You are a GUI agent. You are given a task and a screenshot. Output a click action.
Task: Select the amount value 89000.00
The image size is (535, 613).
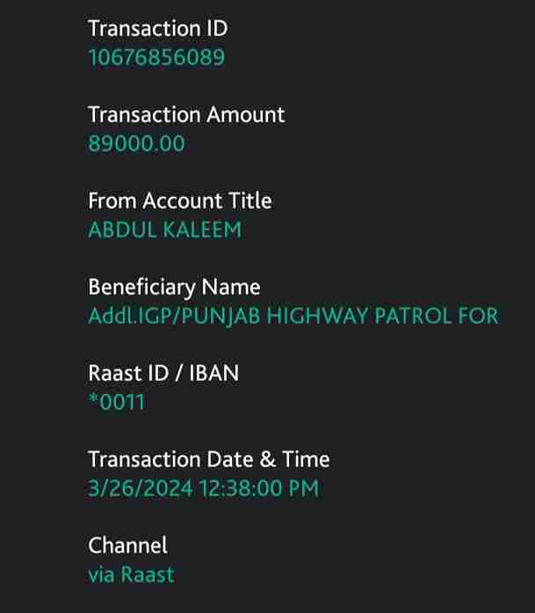point(136,143)
